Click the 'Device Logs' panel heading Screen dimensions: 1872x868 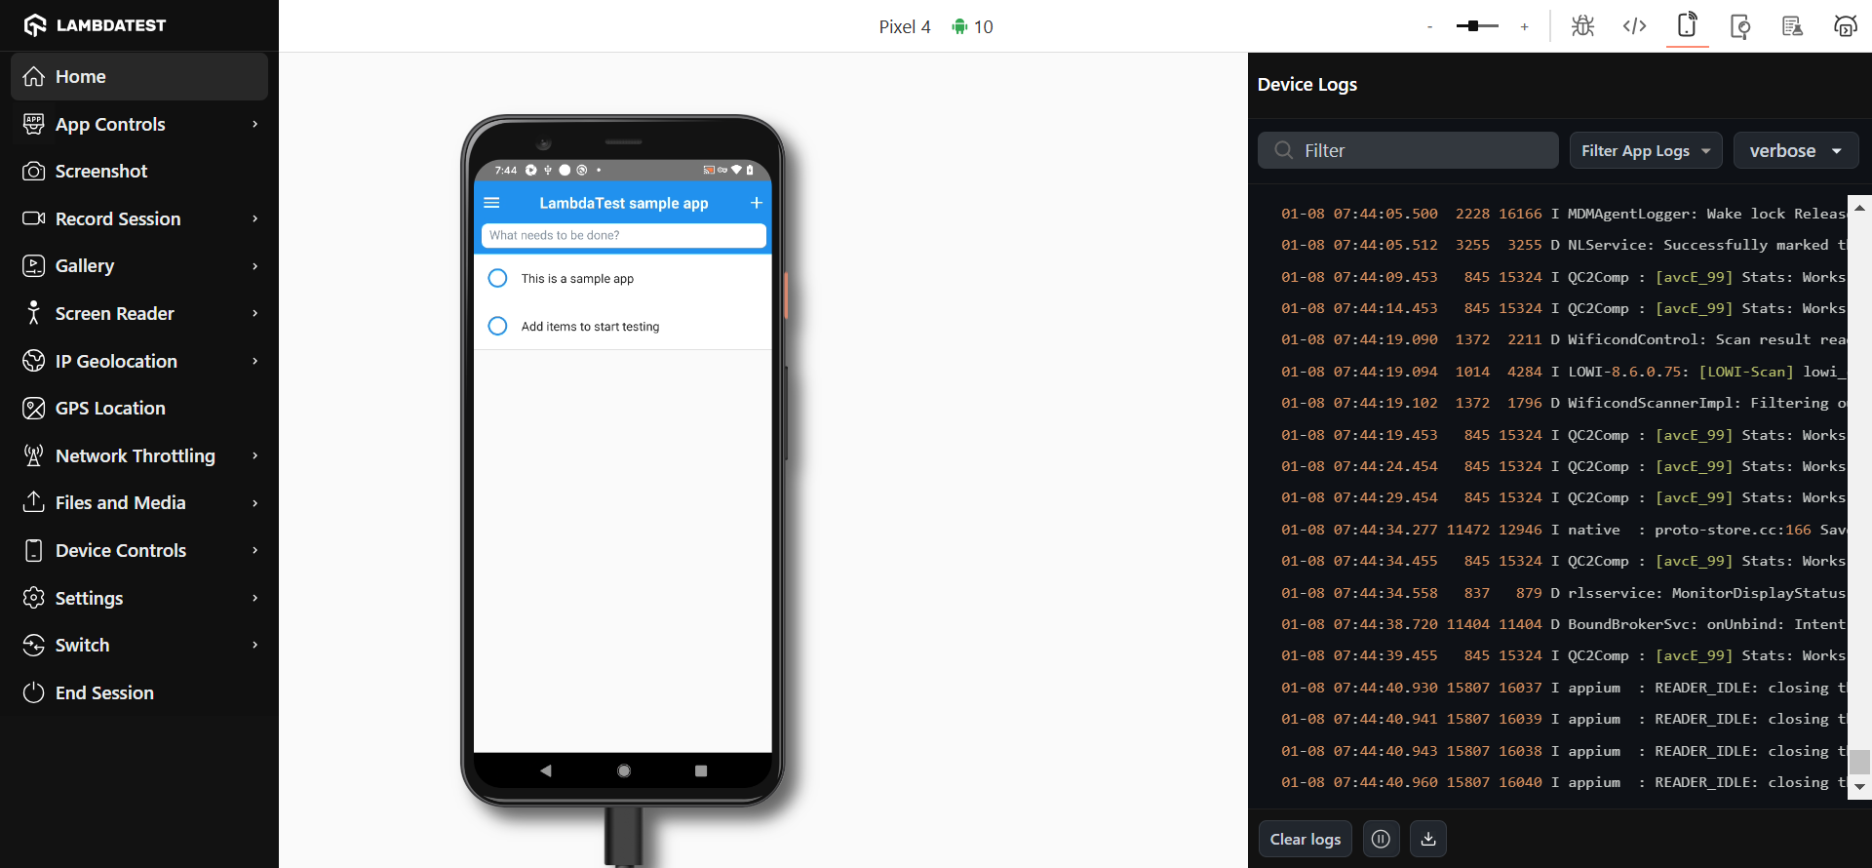(x=1307, y=85)
